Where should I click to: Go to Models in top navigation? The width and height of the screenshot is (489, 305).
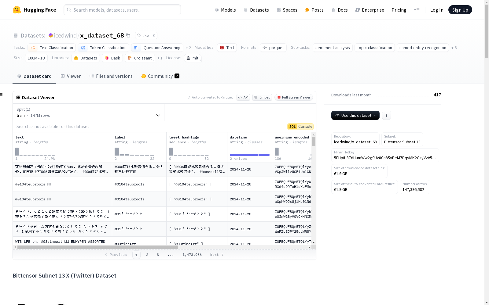click(225, 10)
